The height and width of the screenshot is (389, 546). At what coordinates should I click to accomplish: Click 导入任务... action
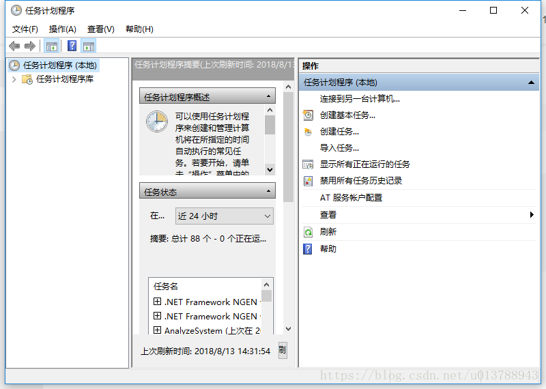pos(339,148)
